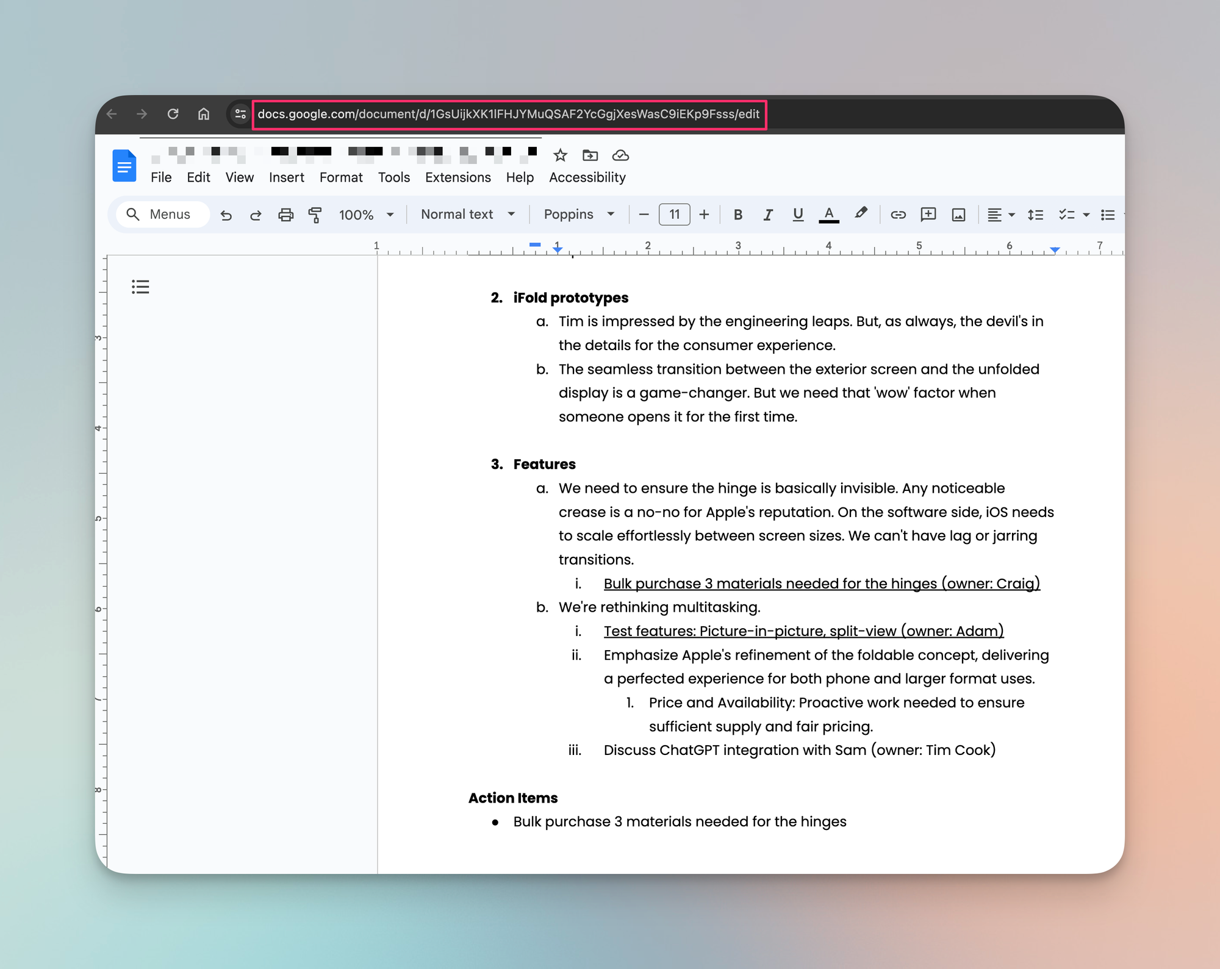Click the underlined 'Bulk purchase 3 materials' Craig line

click(822, 584)
